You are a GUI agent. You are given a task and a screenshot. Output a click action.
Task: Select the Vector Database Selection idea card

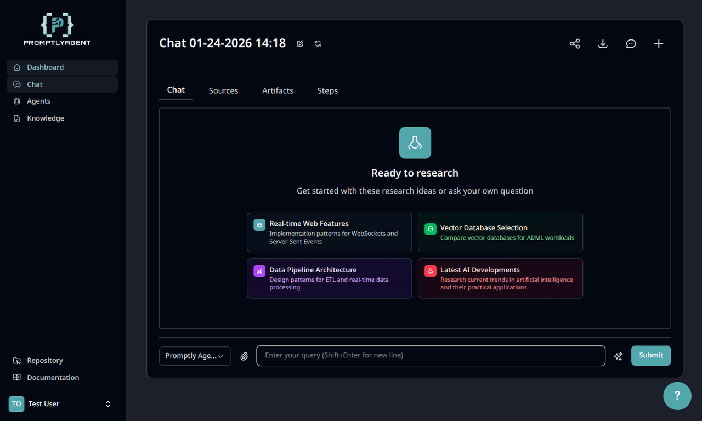(x=500, y=232)
